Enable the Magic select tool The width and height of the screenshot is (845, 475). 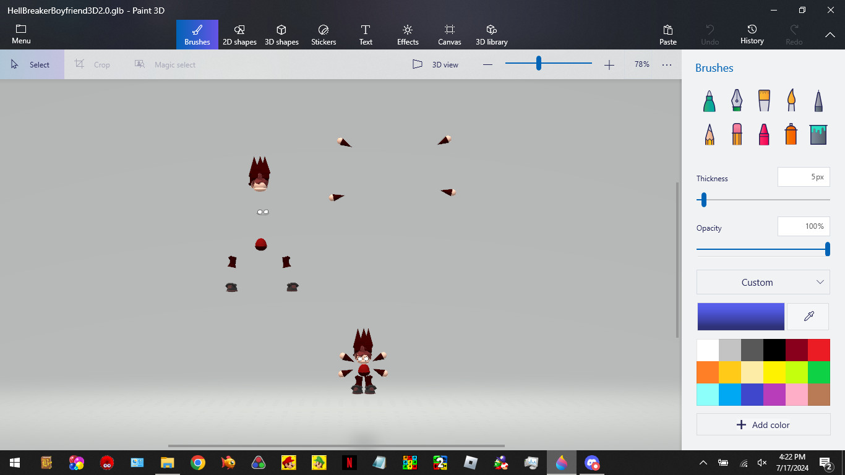[165, 64]
